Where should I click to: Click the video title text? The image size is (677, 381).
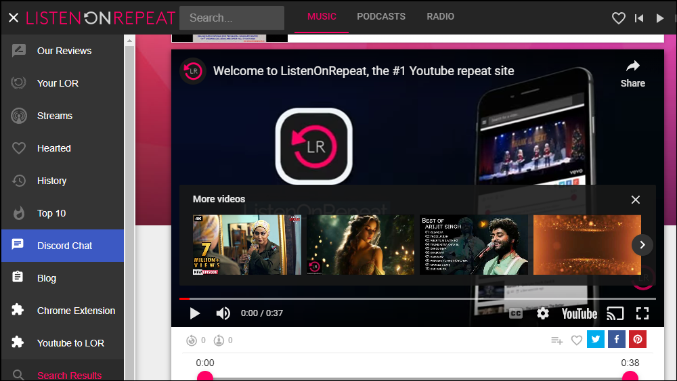click(364, 71)
